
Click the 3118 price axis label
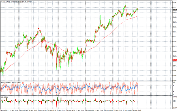pos(175,42)
